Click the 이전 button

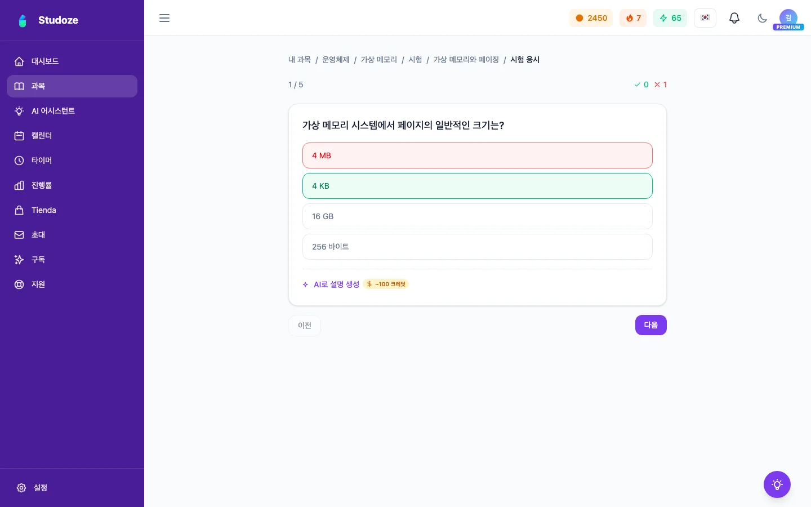tap(305, 326)
